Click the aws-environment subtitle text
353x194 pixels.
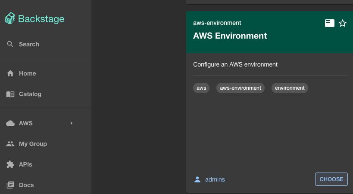click(x=217, y=23)
